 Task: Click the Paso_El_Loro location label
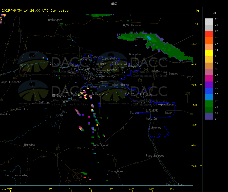pyautogui.click(x=175, y=184)
